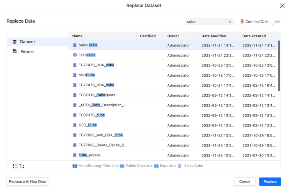Viewport: 287px width, 191px height.
Task: Click the Sales Cube dataset icon
Action: pos(75,45)
